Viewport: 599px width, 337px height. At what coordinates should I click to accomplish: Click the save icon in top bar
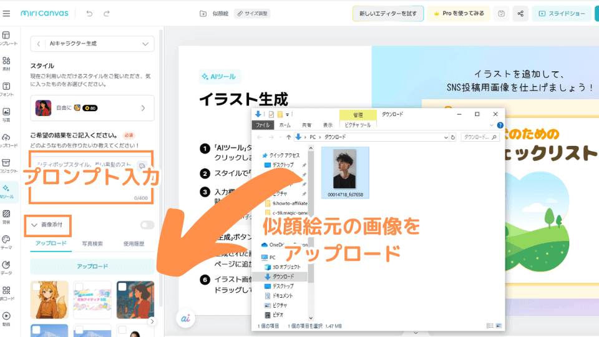click(x=501, y=13)
